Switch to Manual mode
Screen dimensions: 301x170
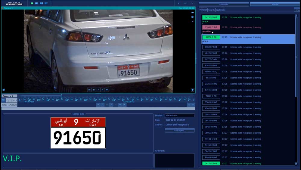[x=275, y=5]
